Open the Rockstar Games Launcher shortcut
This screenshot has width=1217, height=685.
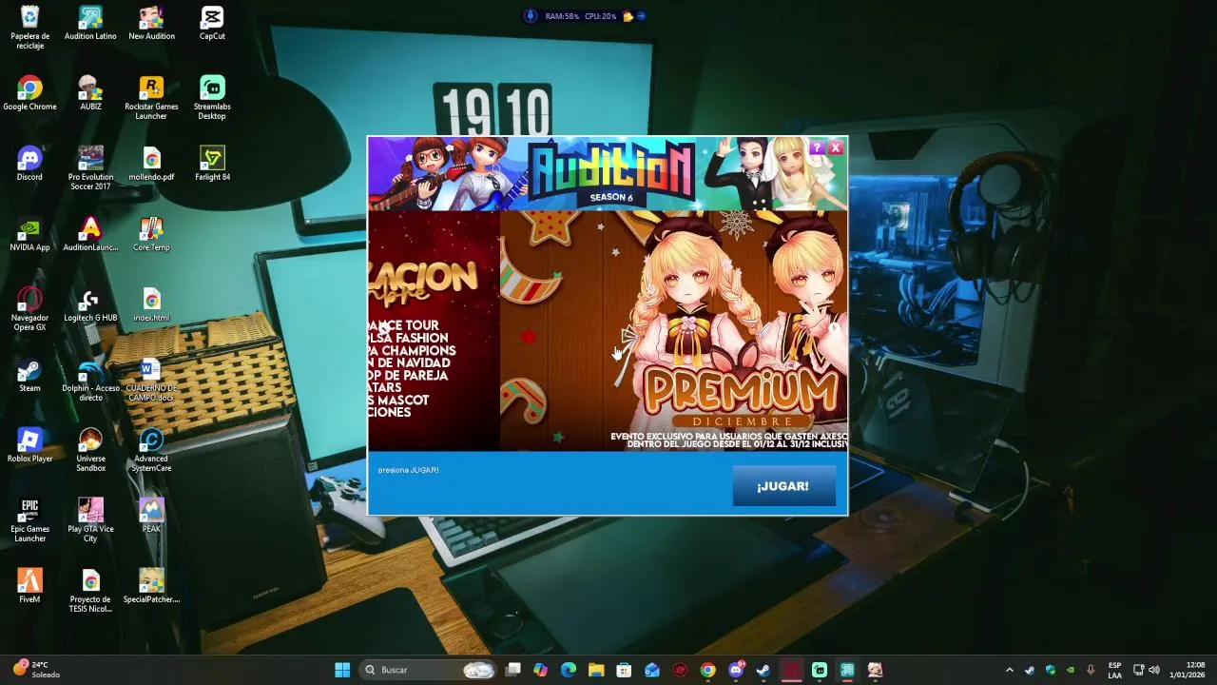(151, 98)
